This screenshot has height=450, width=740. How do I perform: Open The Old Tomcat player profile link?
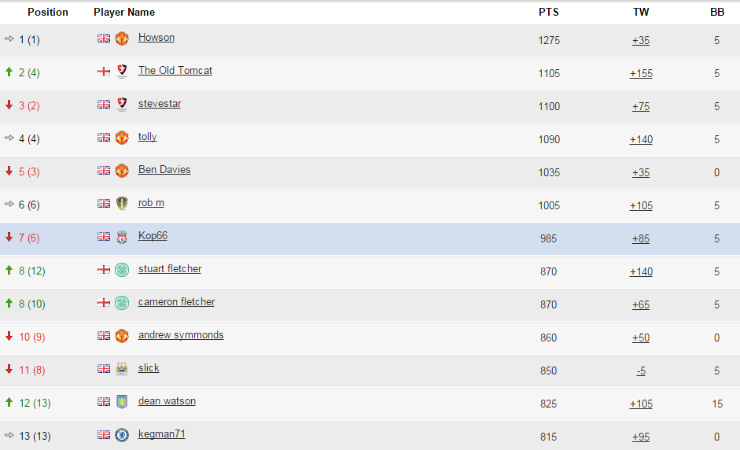175,70
